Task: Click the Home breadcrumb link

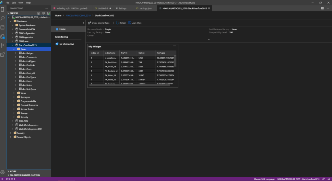Action: coord(58,16)
